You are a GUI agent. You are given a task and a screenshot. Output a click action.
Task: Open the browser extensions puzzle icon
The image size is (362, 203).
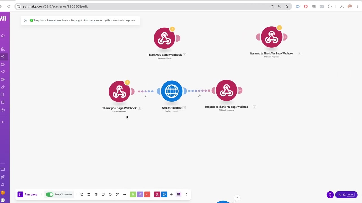point(330,6)
